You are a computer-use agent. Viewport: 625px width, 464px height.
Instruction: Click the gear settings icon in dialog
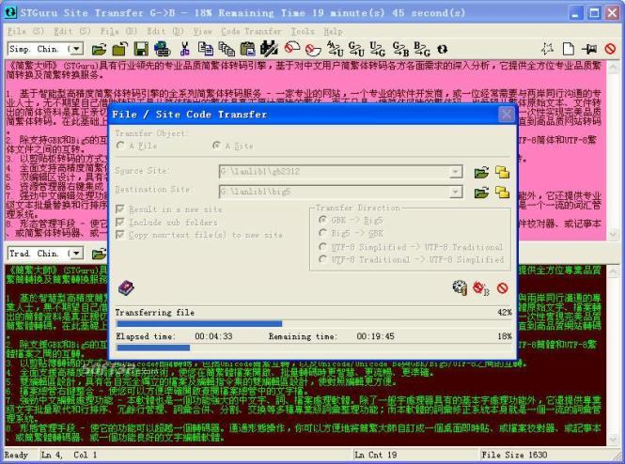(x=460, y=288)
